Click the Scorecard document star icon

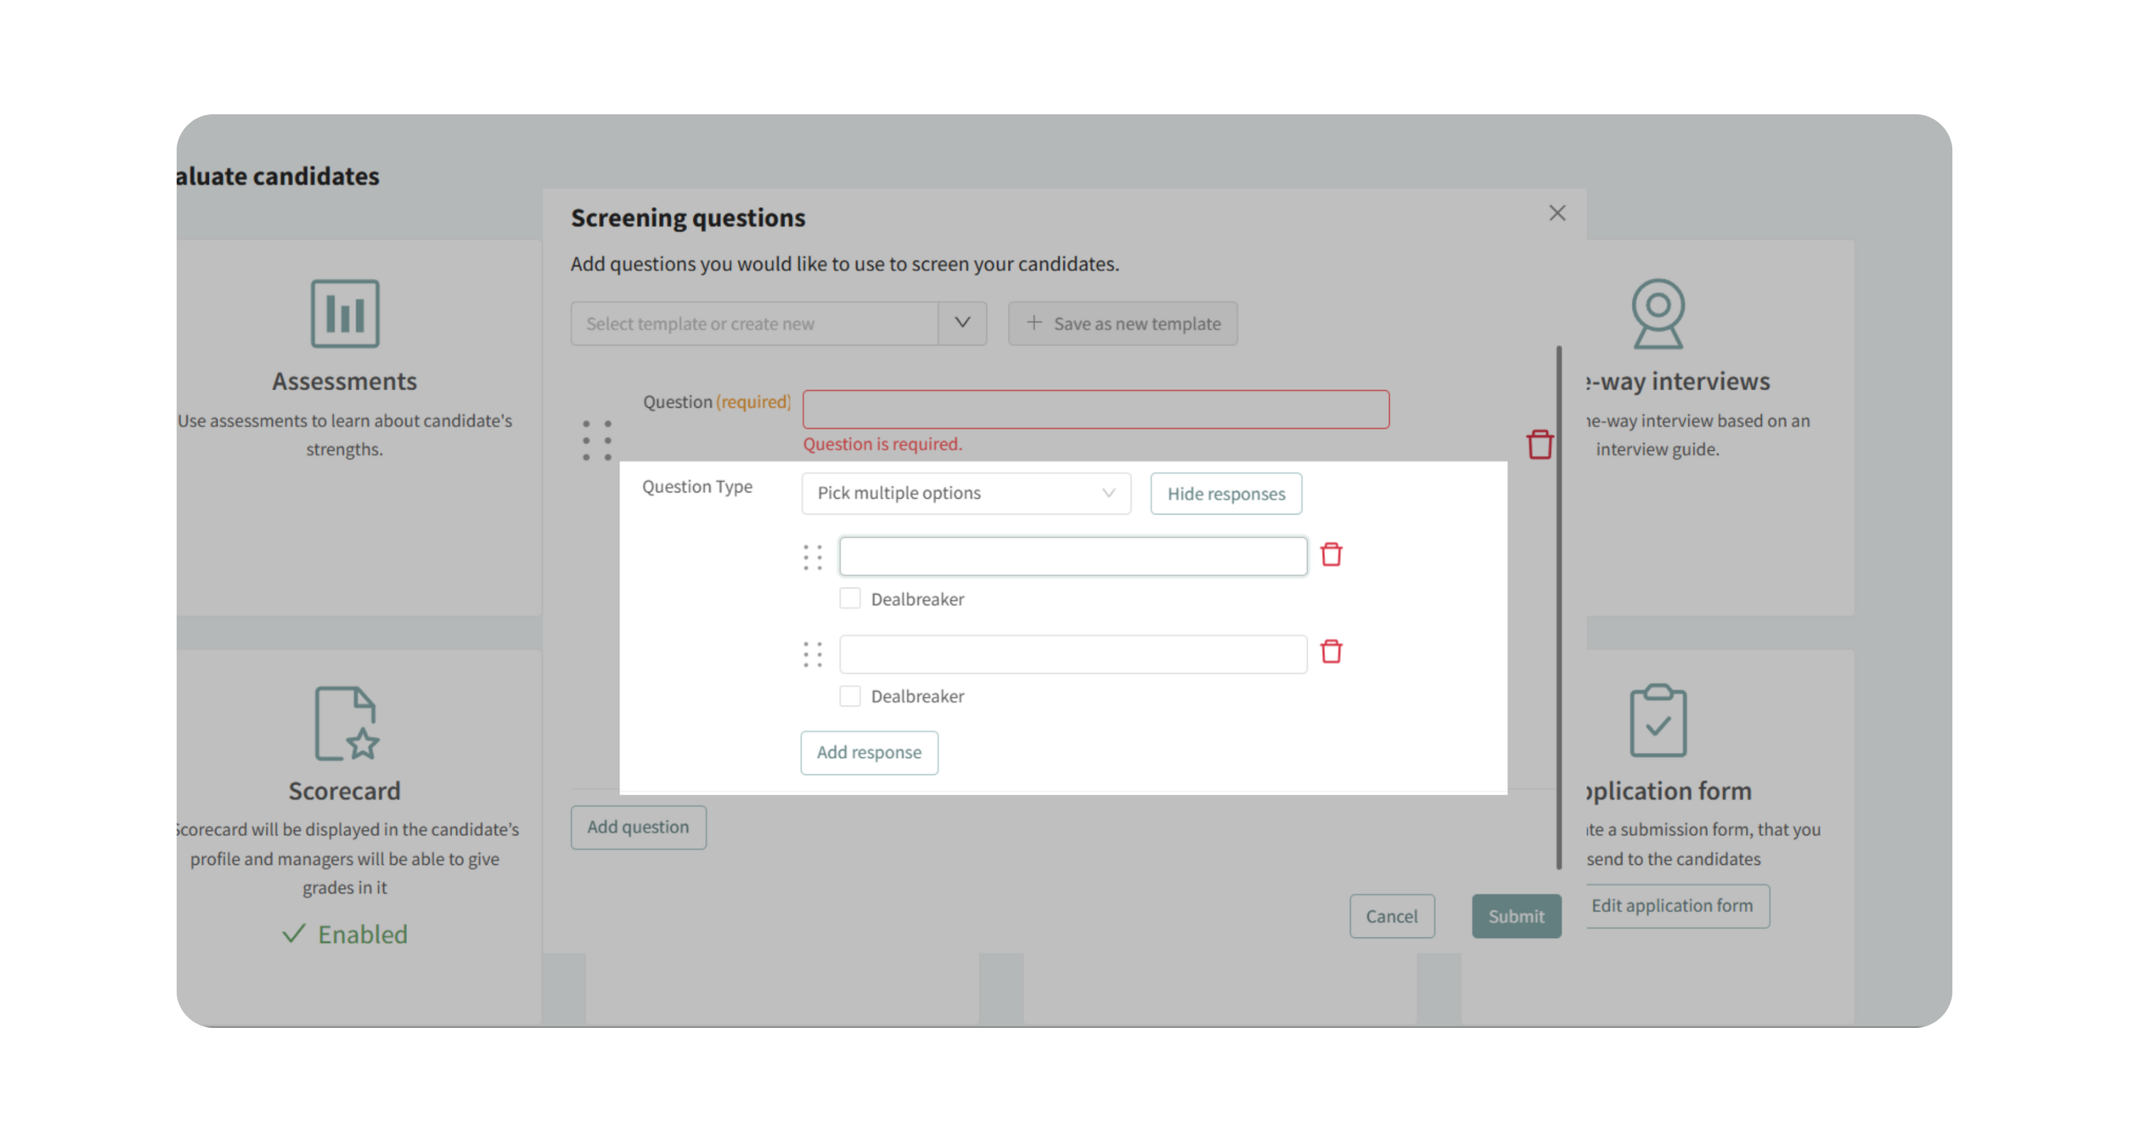[x=346, y=723]
